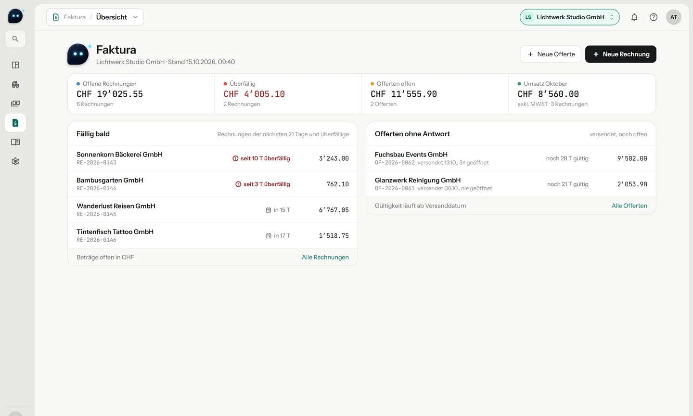The height and width of the screenshot is (416, 693).
Task: Click calendar icon next to "in 17 T"
Action: 269,236
